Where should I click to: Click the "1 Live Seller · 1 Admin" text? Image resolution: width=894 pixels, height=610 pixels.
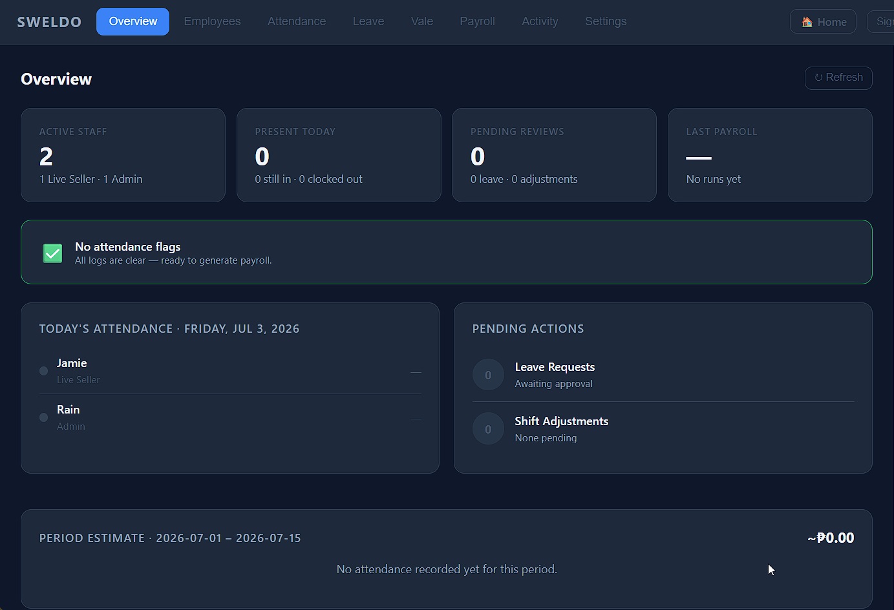tap(91, 179)
